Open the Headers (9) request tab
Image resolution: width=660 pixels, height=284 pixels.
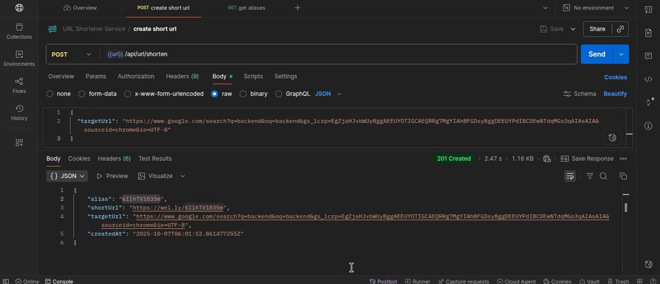point(183,77)
